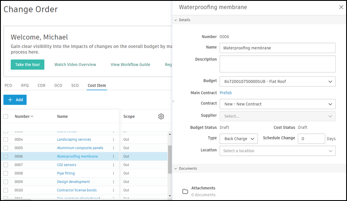This screenshot has width=347, height=201.
Task: Open row menu for Pipe fitting
Action: [114, 173]
